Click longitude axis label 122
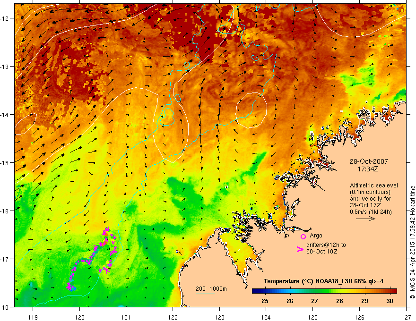This screenshot has width=416, height=321. (x=173, y=317)
